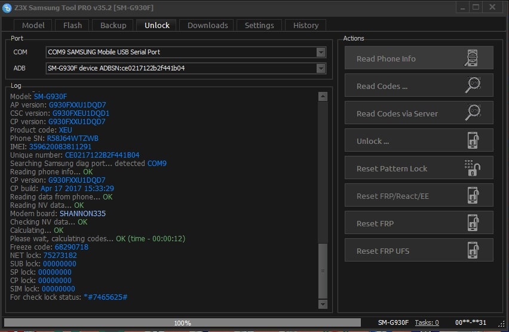
Task: Click the 00**-**31 status bar value
Action: pyautogui.click(x=471, y=322)
